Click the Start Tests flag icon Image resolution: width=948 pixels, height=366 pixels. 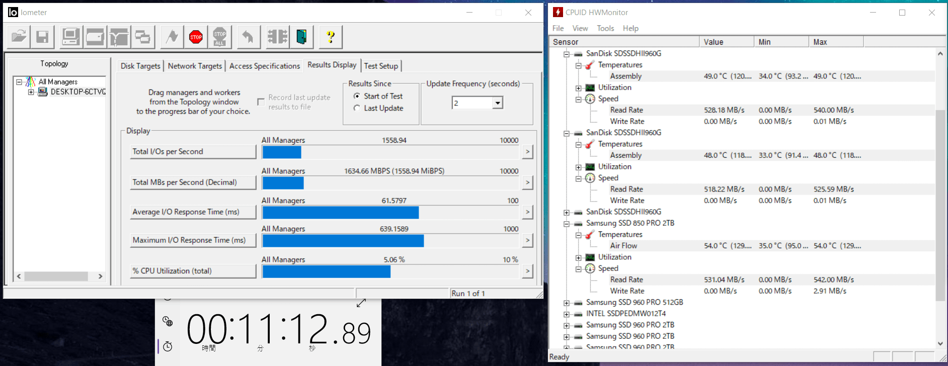(172, 37)
